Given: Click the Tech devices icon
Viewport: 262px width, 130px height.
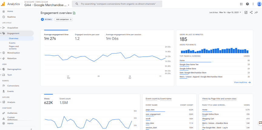Looking at the screenshot, I should click(x=4, y=75).
